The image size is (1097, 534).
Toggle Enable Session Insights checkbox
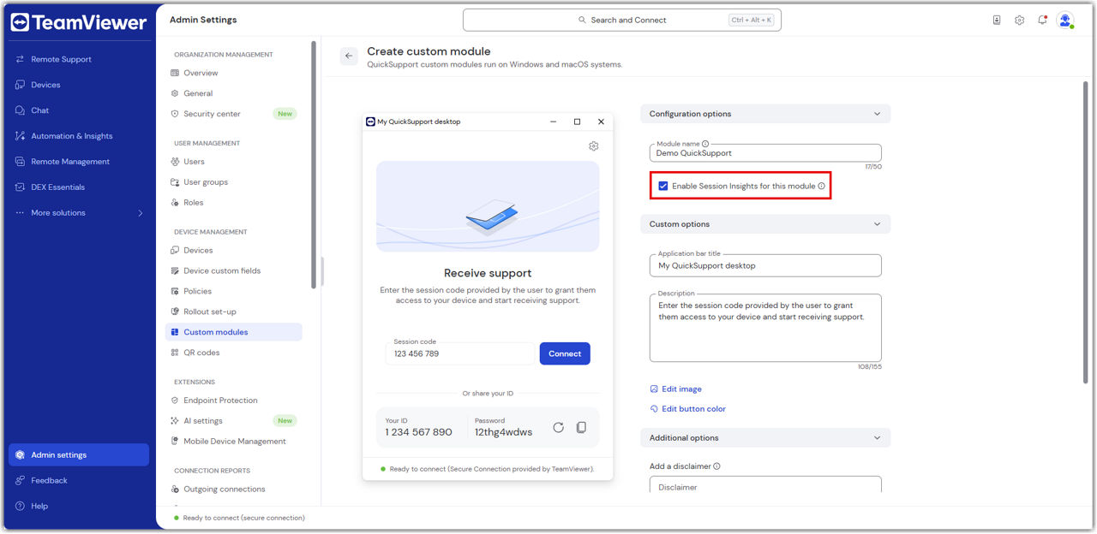[x=663, y=186]
